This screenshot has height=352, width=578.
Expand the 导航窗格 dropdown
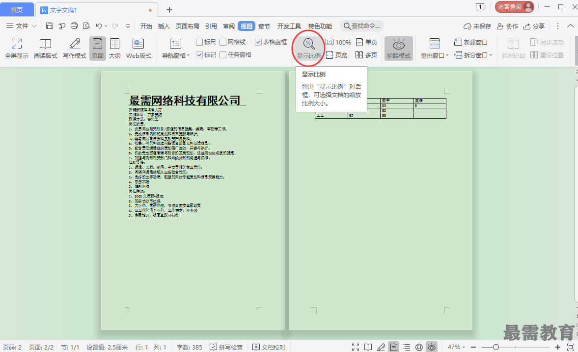click(x=189, y=55)
